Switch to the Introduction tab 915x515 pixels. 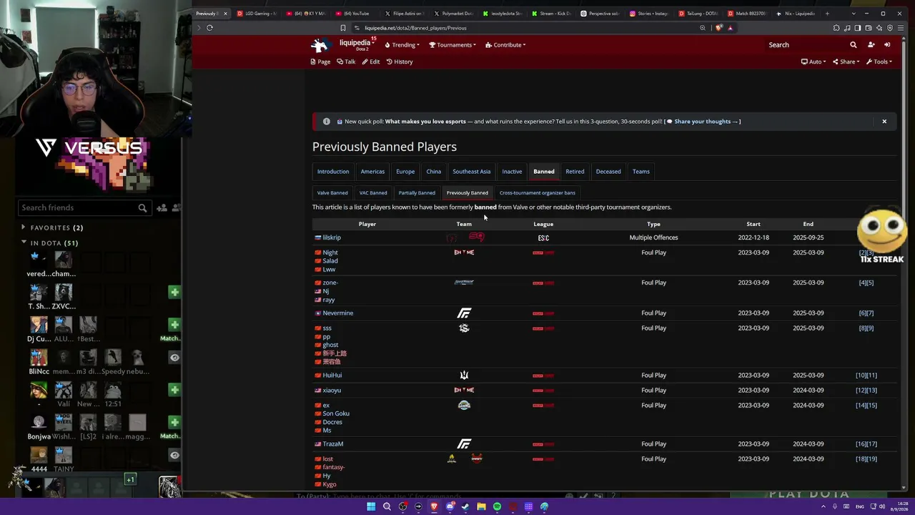coord(333,172)
